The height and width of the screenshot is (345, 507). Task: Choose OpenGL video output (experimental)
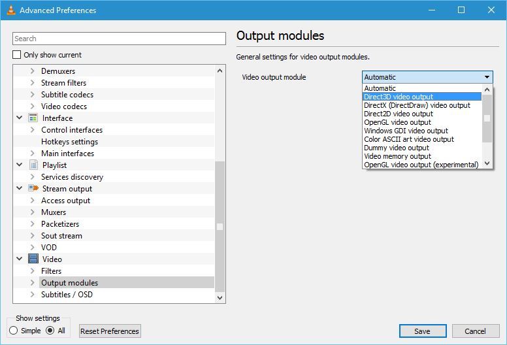pyautogui.click(x=422, y=165)
